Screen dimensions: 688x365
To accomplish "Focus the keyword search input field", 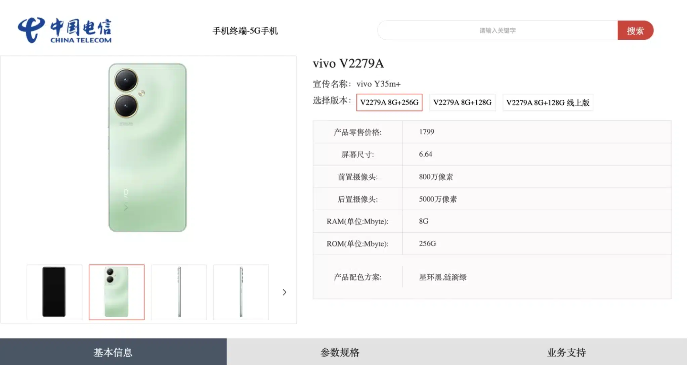I will coord(497,31).
